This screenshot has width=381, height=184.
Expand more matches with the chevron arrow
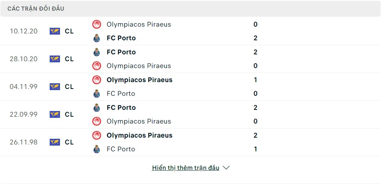(x=226, y=168)
